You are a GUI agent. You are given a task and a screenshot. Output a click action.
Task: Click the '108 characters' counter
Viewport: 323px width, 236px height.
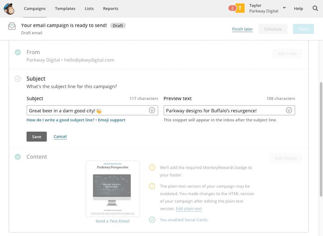click(281, 99)
